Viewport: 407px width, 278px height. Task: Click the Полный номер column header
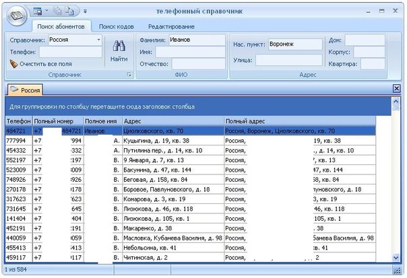coord(58,121)
